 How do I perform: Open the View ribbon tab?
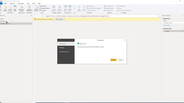(x=28, y=3)
